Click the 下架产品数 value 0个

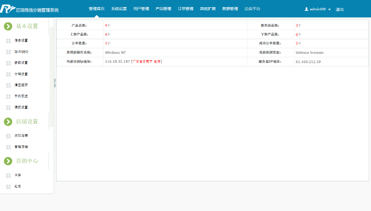coord(298,35)
